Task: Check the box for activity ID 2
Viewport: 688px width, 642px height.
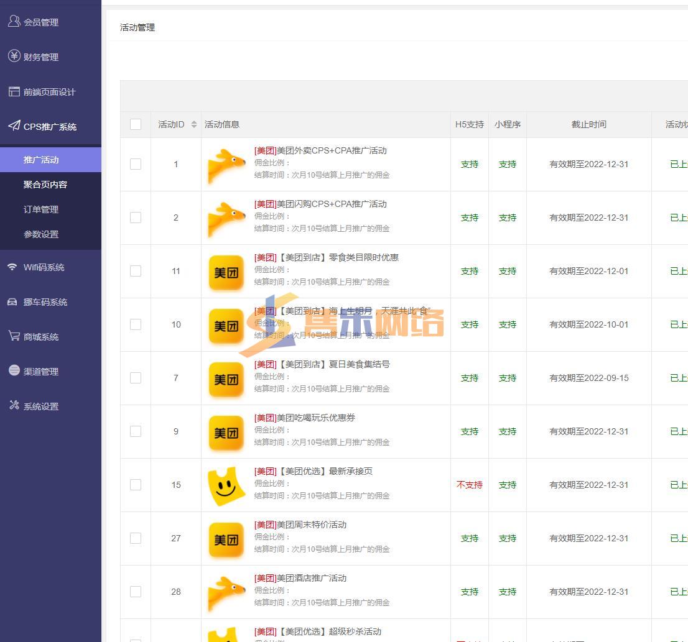Action: click(x=136, y=218)
